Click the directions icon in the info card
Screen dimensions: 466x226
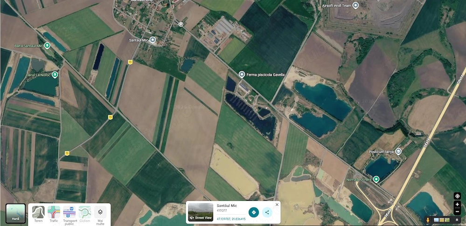[x=253, y=212]
